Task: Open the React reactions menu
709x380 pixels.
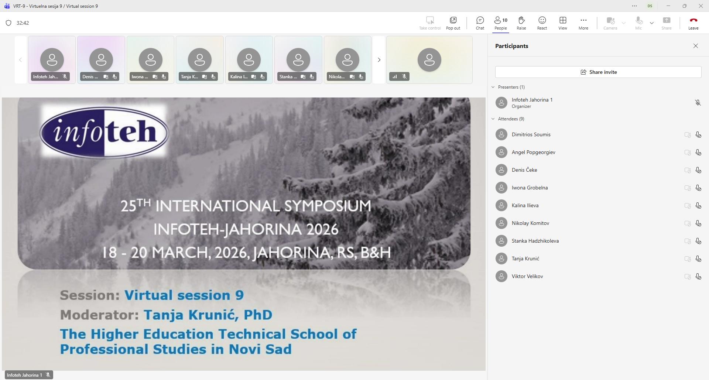Action: tap(542, 23)
